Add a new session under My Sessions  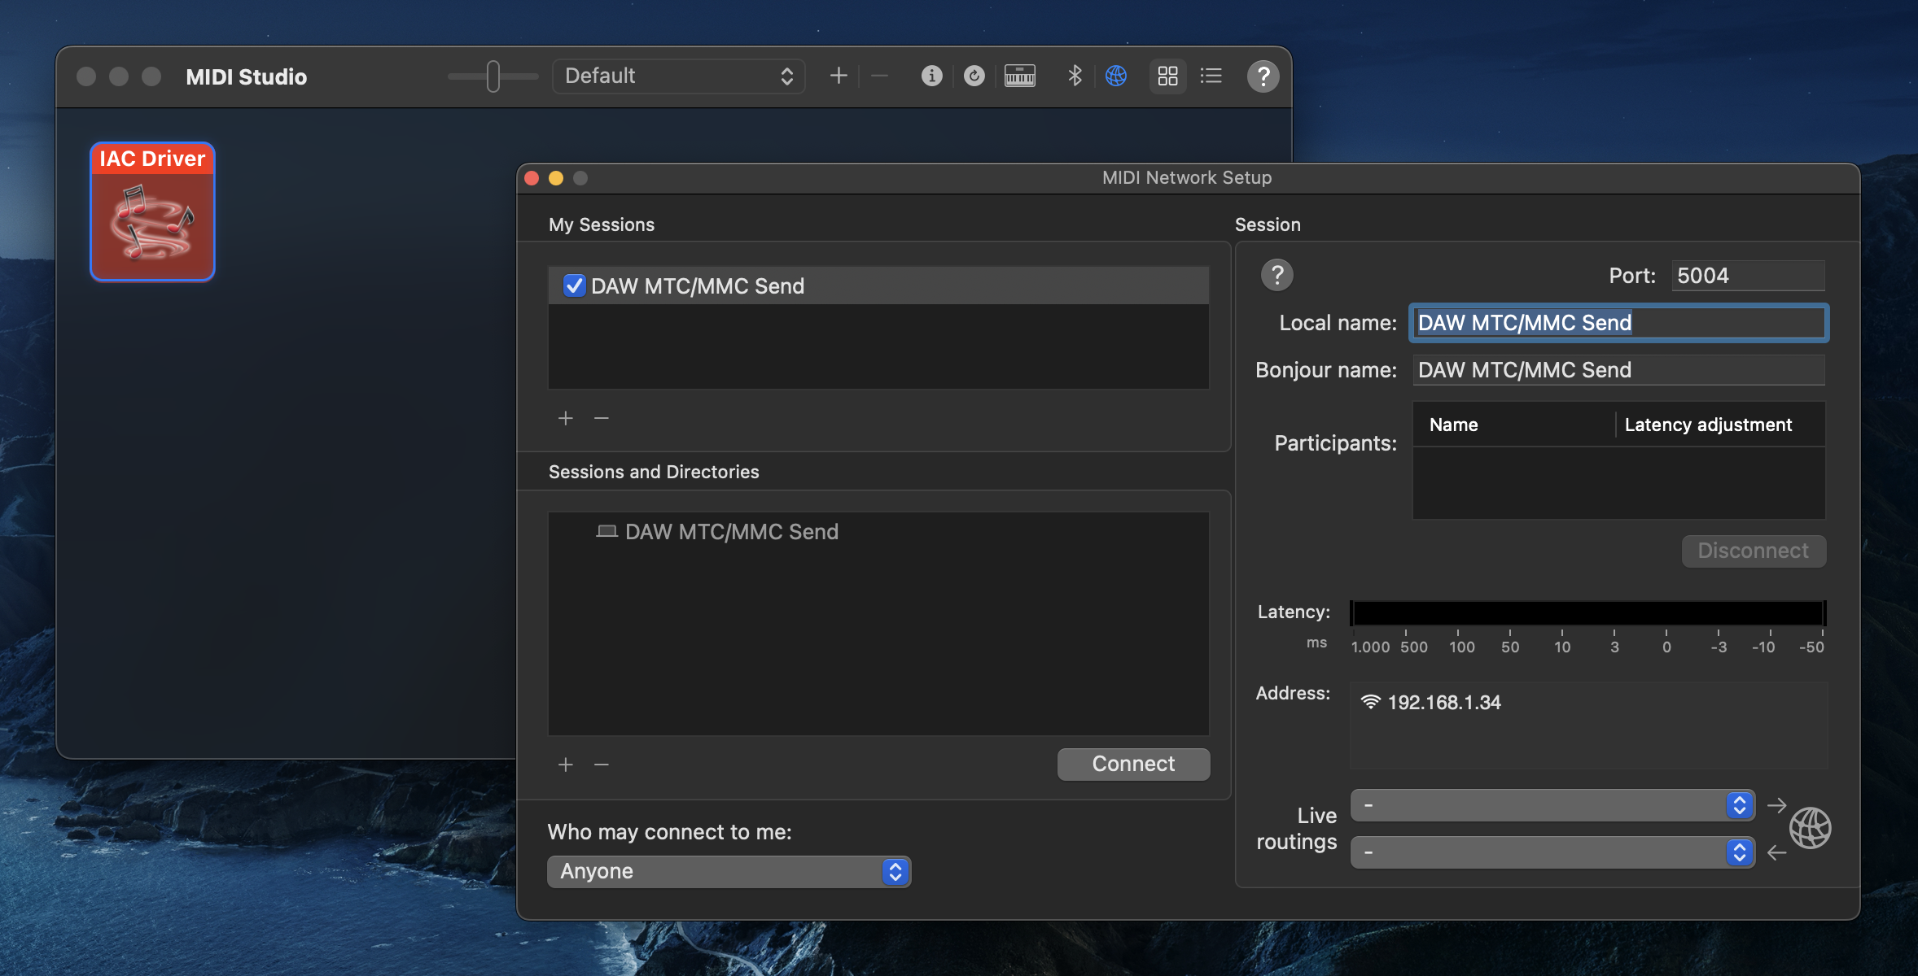566,418
